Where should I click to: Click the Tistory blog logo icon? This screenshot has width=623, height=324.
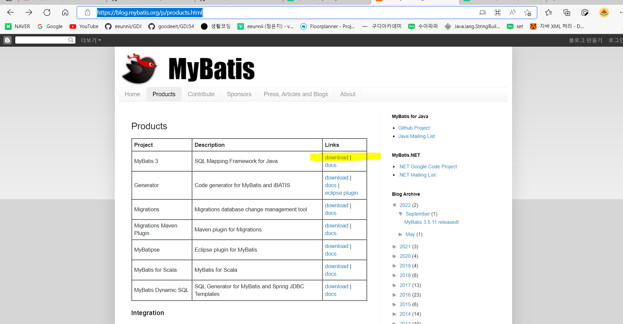coord(7,40)
